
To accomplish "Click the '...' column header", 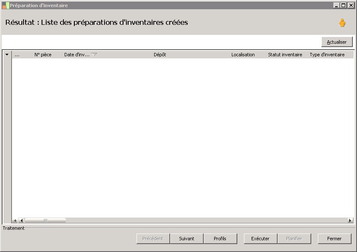I will 17,55.
